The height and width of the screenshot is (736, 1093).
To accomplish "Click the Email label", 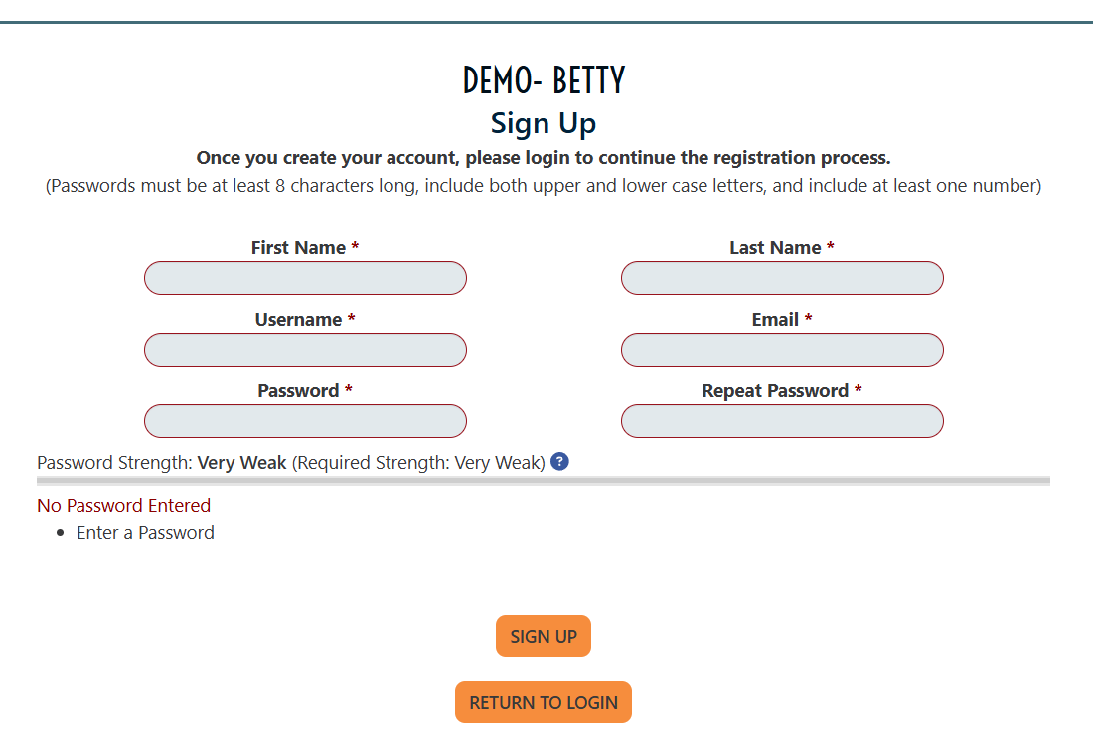I will pyautogui.click(x=775, y=320).
